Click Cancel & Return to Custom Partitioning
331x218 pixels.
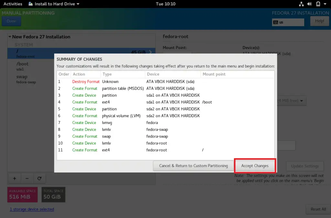(x=193, y=166)
